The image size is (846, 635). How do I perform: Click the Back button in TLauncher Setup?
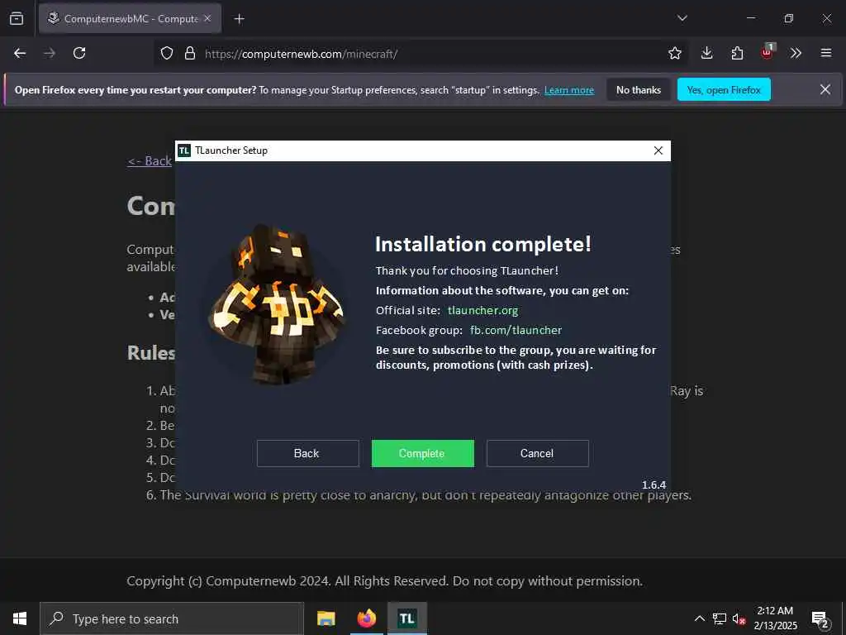(307, 453)
